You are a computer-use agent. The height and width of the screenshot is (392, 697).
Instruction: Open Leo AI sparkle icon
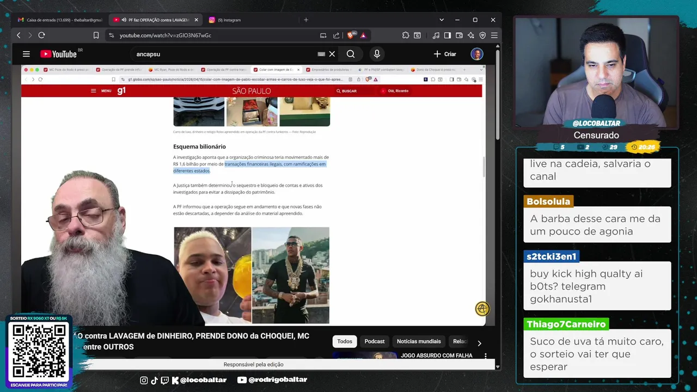pyautogui.click(x=471, y=35)
